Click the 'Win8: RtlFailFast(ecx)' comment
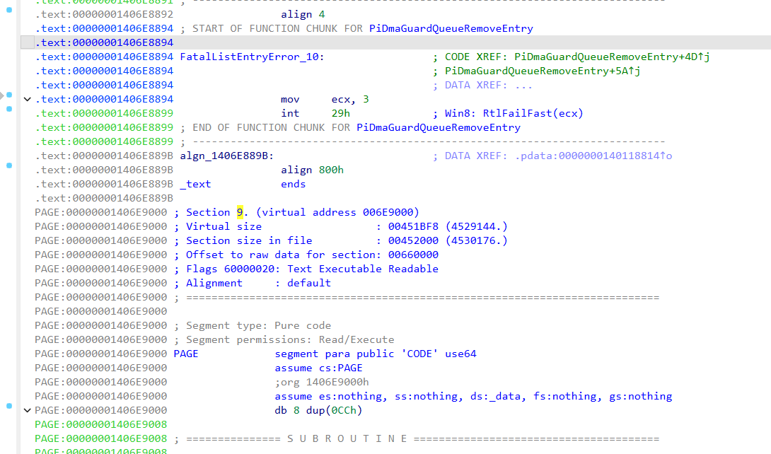This screenshot has width=771, height=454. (514, 113)
